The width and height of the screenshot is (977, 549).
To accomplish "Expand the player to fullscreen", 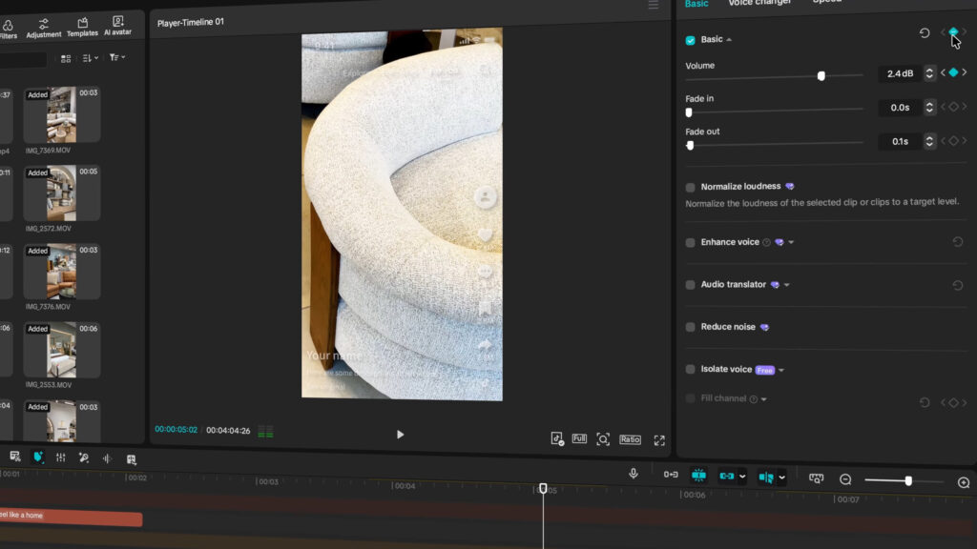I will tap(659, 440).
